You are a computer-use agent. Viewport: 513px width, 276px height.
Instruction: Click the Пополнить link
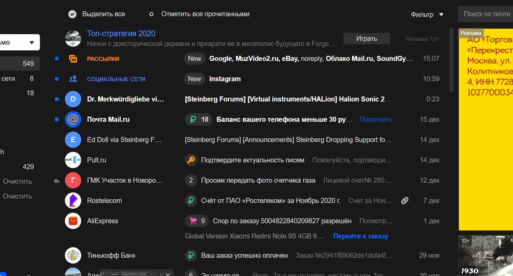pyautogui.click(x=376, y=119)
